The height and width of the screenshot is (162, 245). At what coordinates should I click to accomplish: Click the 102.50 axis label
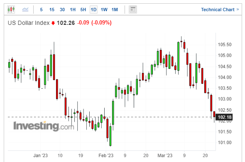pos(225,110)
